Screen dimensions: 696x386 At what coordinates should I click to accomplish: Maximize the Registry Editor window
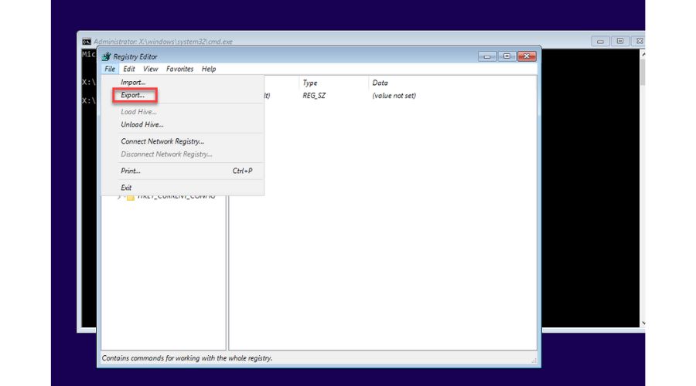(507, 56)
